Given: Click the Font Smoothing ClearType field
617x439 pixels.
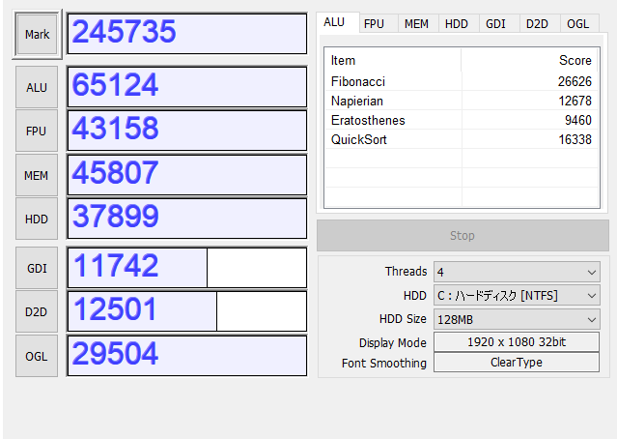Looking at the screenshot, I should tap(517, 363).
